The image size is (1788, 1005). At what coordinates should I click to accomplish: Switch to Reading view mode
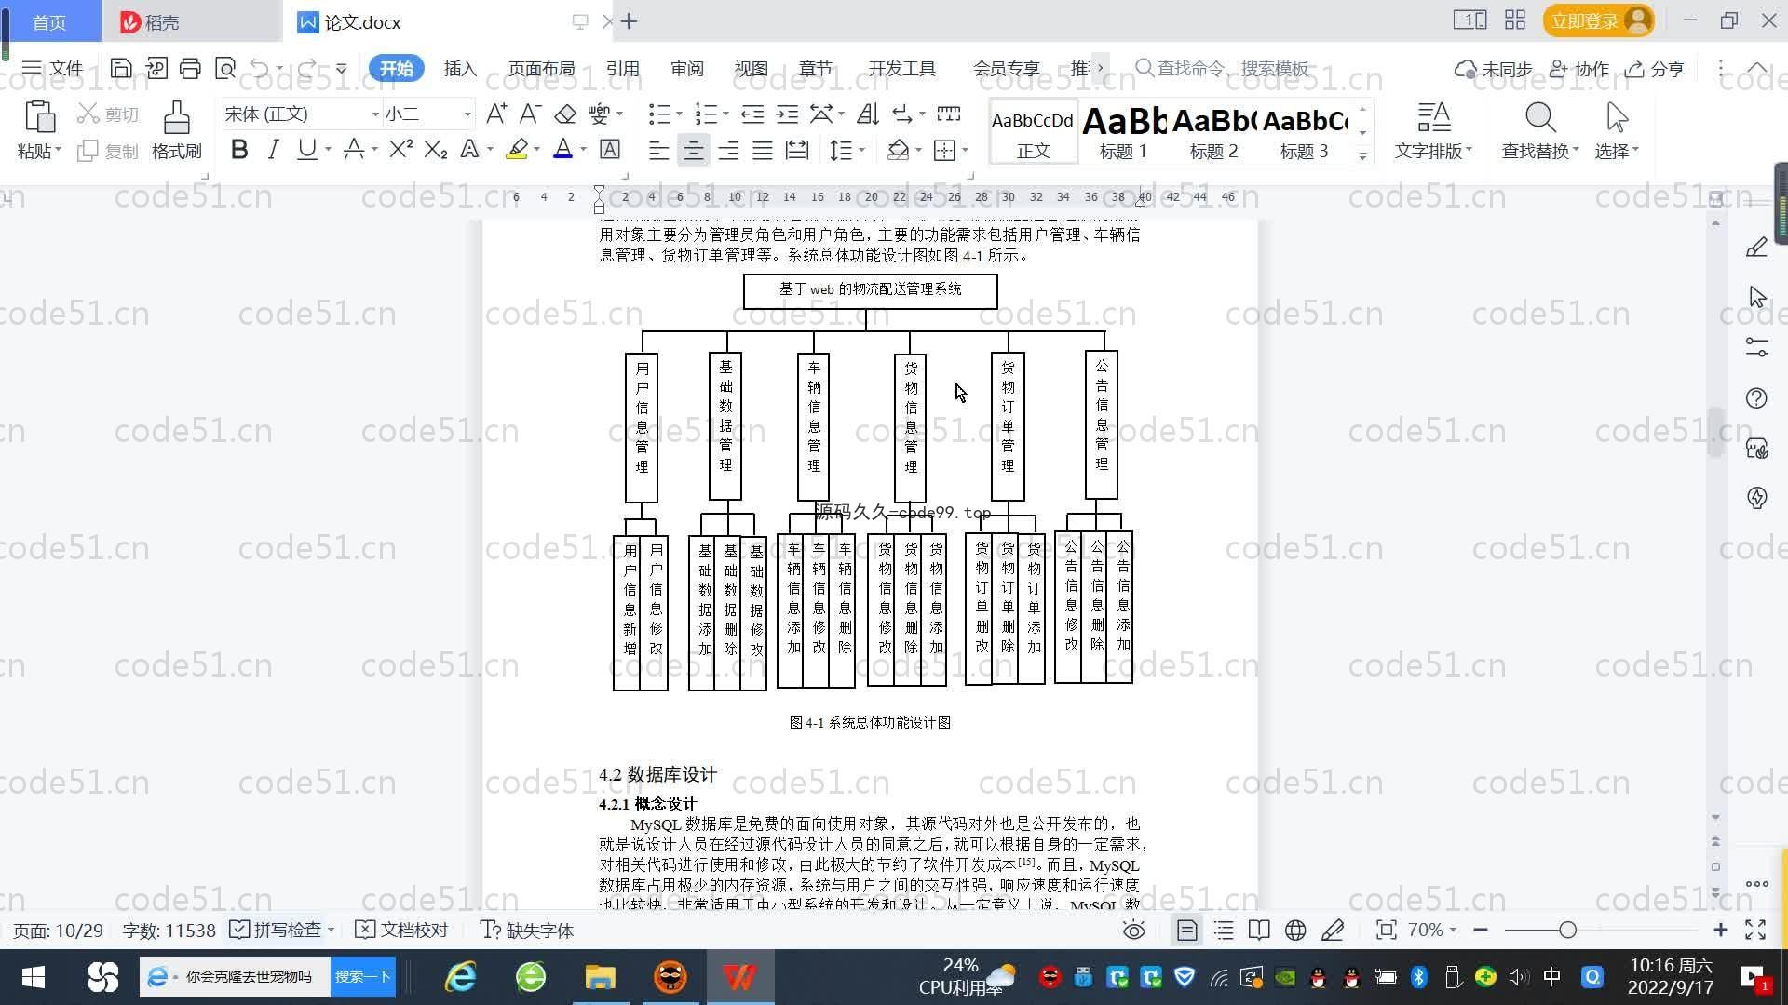point(1259,930)
